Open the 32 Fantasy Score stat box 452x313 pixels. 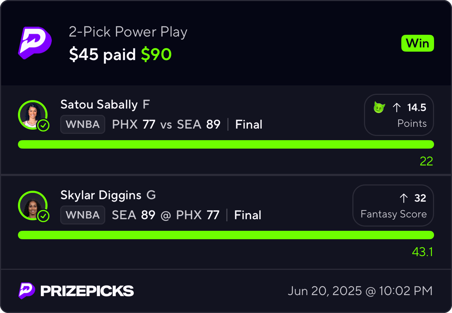(x=393, y=206)
